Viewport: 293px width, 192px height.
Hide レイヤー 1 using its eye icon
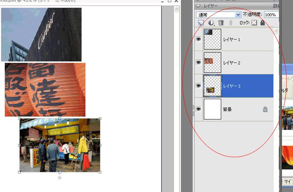coord(198,39)
